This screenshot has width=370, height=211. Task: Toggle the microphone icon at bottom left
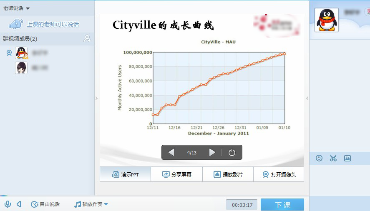[x=8, y=204]
